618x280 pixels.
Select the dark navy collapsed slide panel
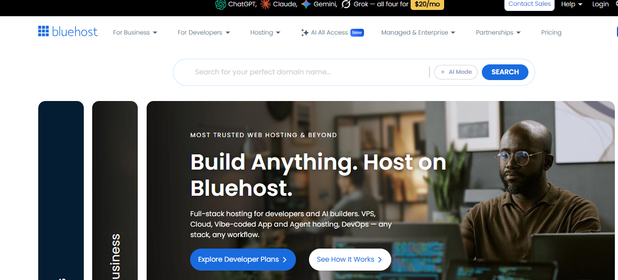(x=61, y=190)
